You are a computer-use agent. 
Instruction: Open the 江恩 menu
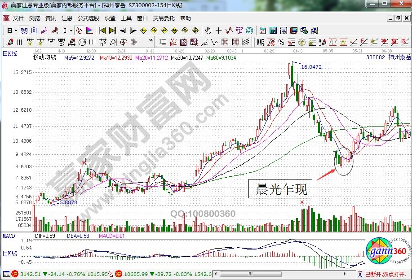pyautogui.click(x=67, y=18)
